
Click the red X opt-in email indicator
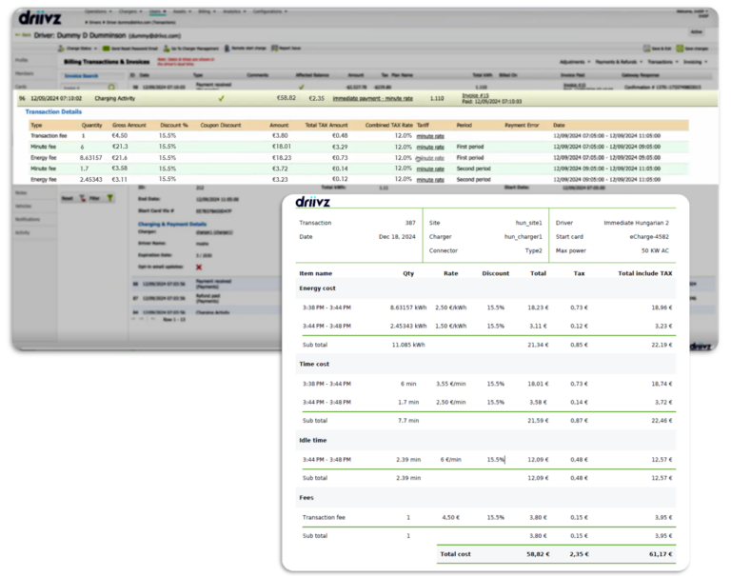point(198,268)
